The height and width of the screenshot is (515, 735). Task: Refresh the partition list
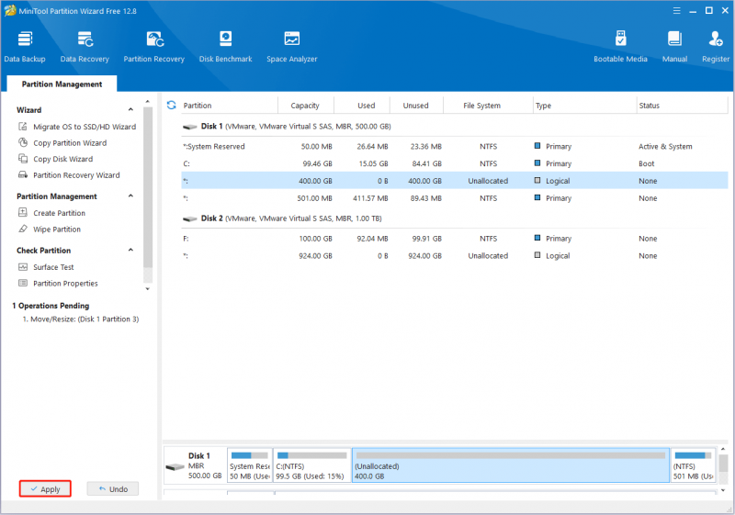(x=172, y=106)
